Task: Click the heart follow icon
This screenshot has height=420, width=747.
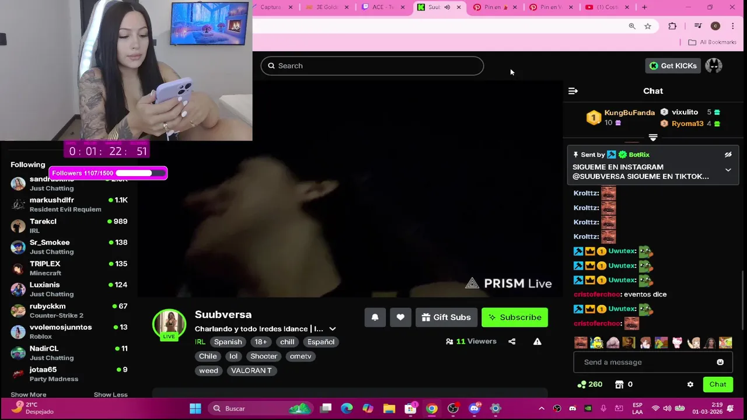Action: tap(400, 317)
